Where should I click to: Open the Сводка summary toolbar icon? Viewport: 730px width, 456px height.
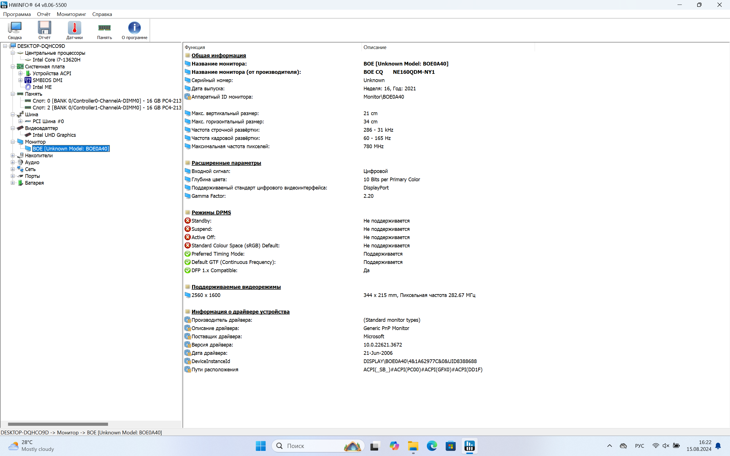15,30
